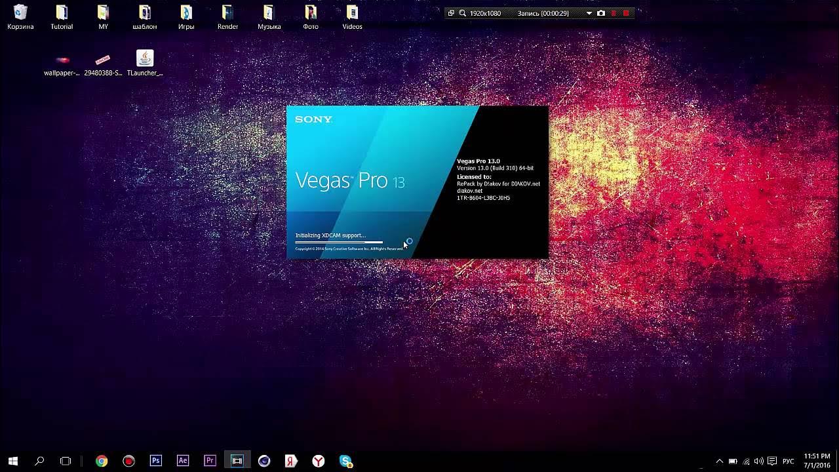Viewport: 839px width, 472px height.
Task: Select the шаблон folder on desktop
Action: pos(145,16)
